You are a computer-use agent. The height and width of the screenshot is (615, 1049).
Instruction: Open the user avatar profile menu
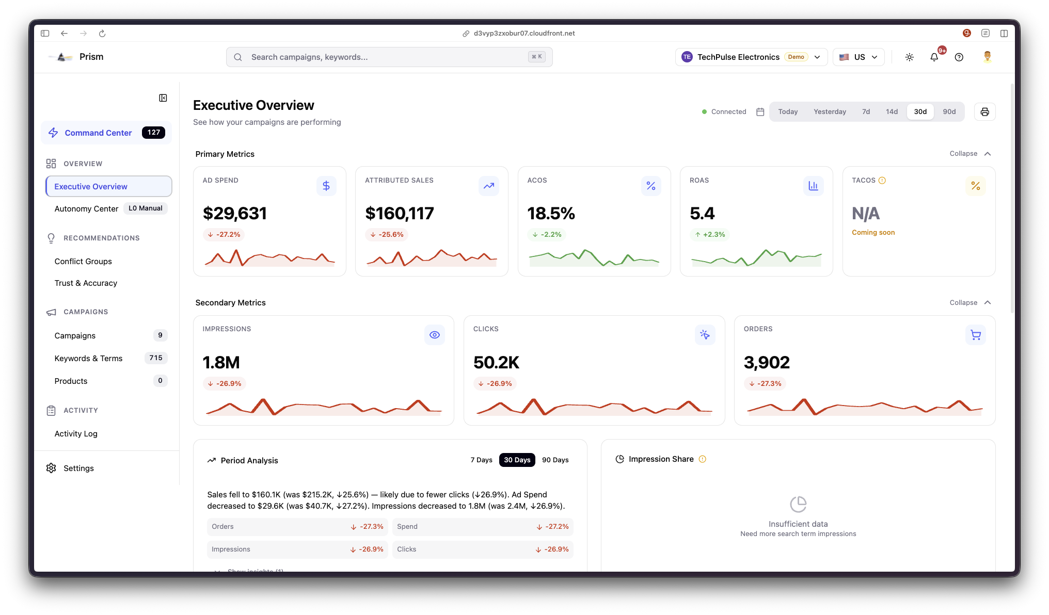coord(987,57)
